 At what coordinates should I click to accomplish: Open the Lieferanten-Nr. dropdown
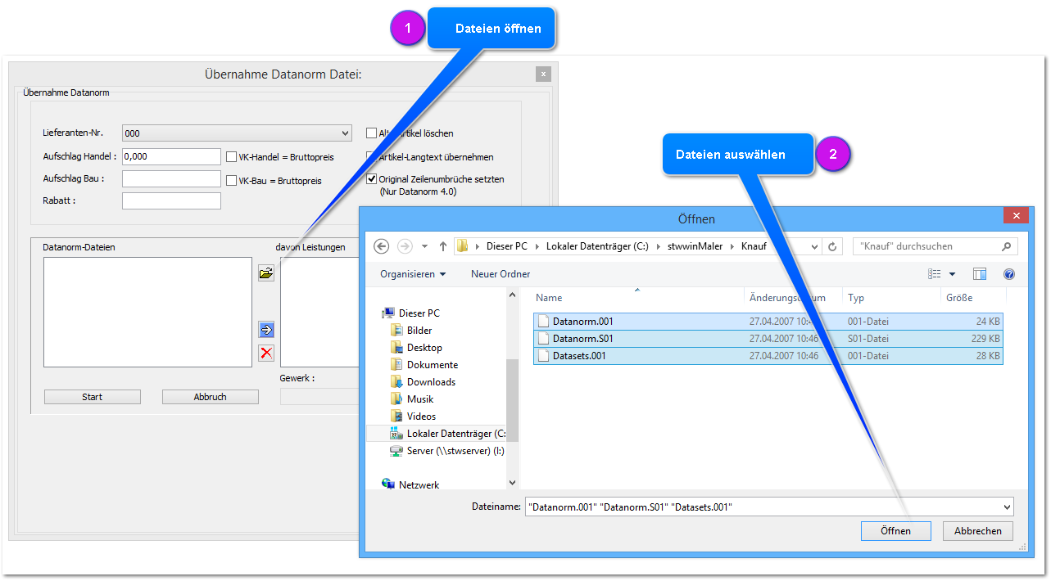(x=344, y=133)
